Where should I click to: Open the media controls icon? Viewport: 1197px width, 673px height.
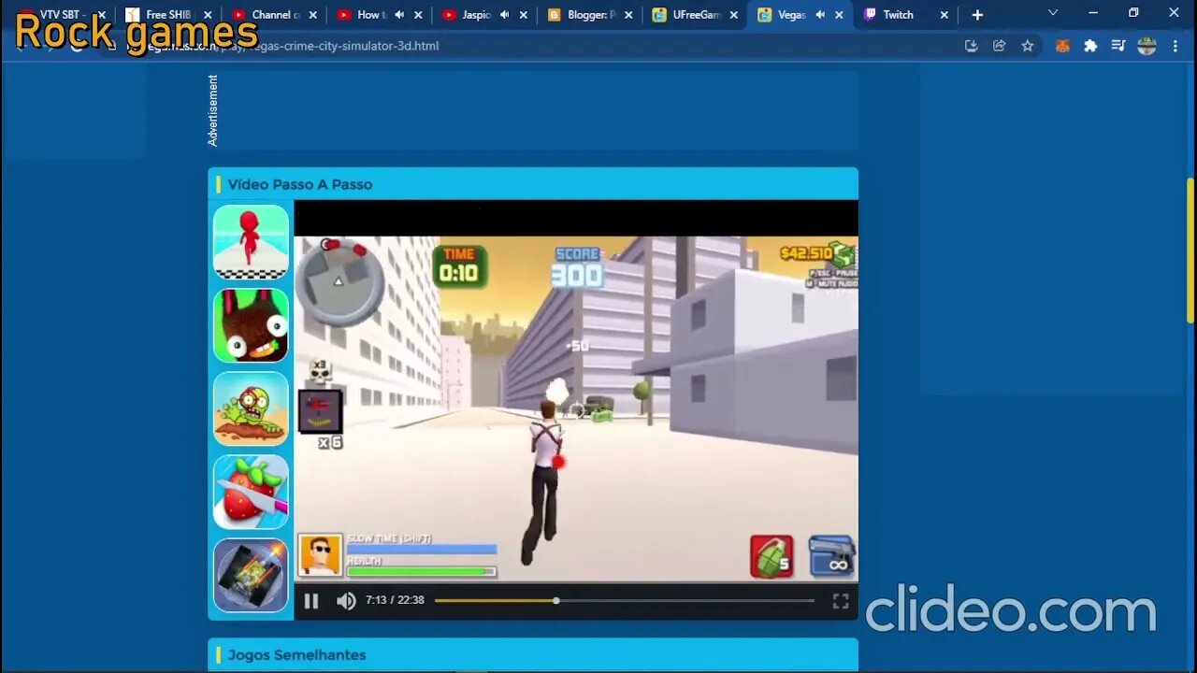1118,46
